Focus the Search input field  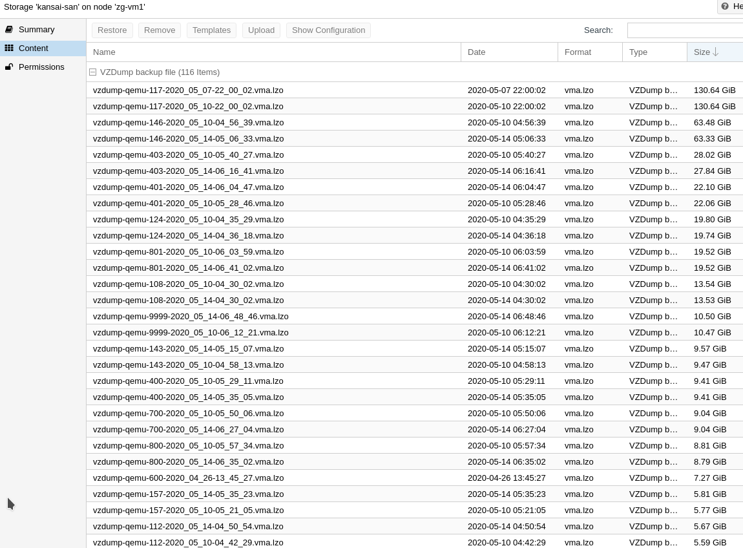coord(685,30)
